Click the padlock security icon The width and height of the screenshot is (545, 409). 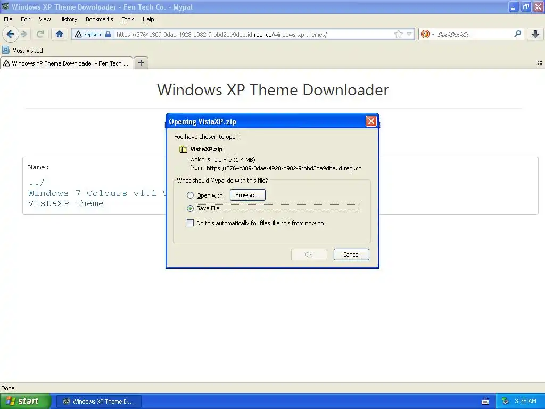[x=108, y=35]
